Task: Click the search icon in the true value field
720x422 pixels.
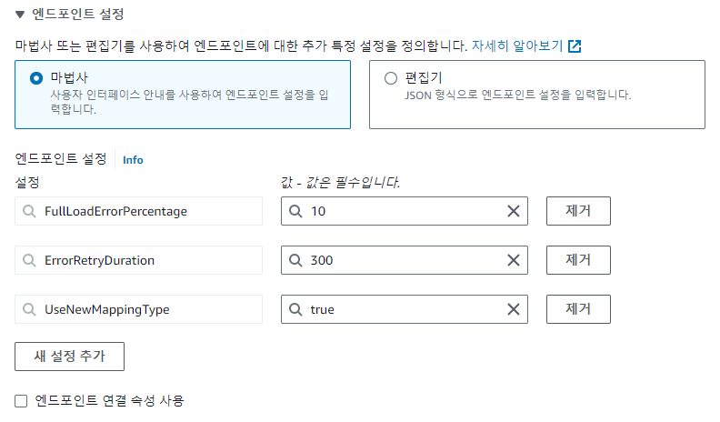Action: coord(295,309)
